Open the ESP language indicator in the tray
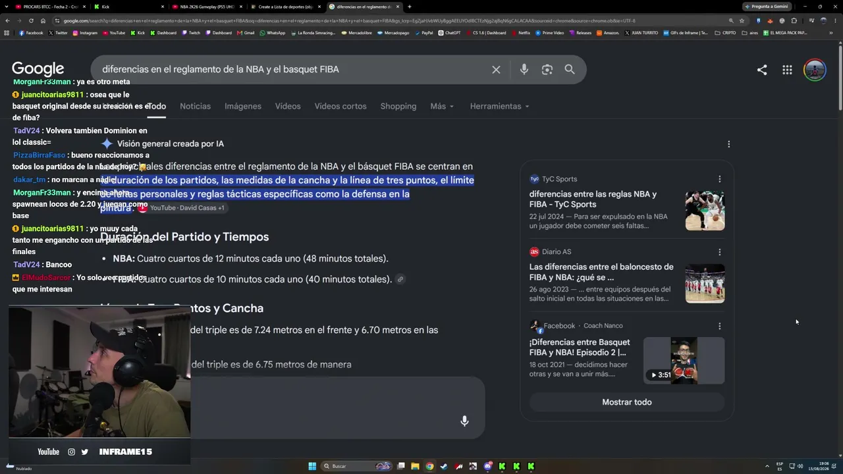Screen dimensions: 843x474 (780, 466)
